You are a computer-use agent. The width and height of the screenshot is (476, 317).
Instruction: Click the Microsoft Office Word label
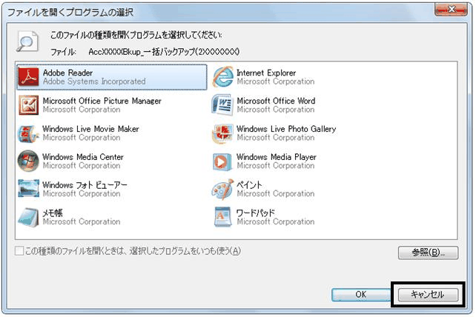coord(276,101)
